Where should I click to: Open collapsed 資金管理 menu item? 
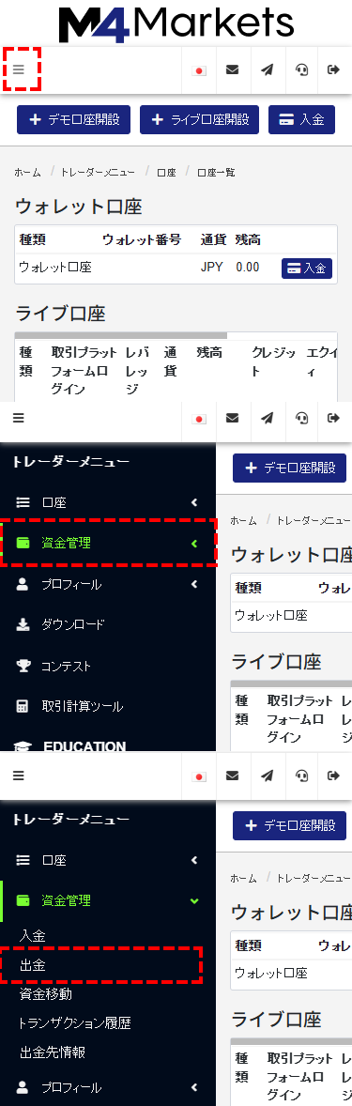coord(108,543)
